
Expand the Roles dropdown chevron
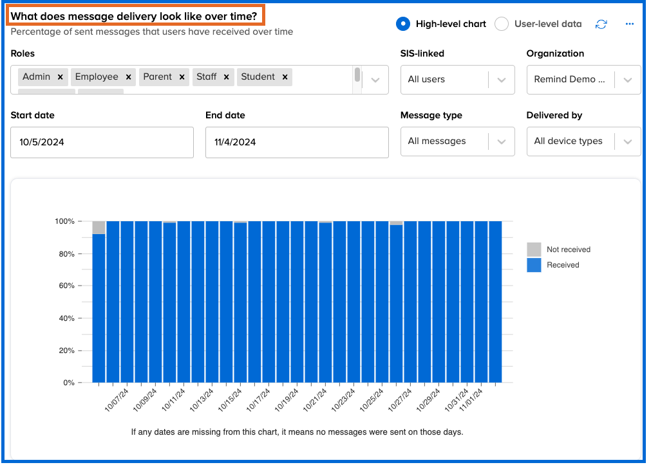point(376,80)
